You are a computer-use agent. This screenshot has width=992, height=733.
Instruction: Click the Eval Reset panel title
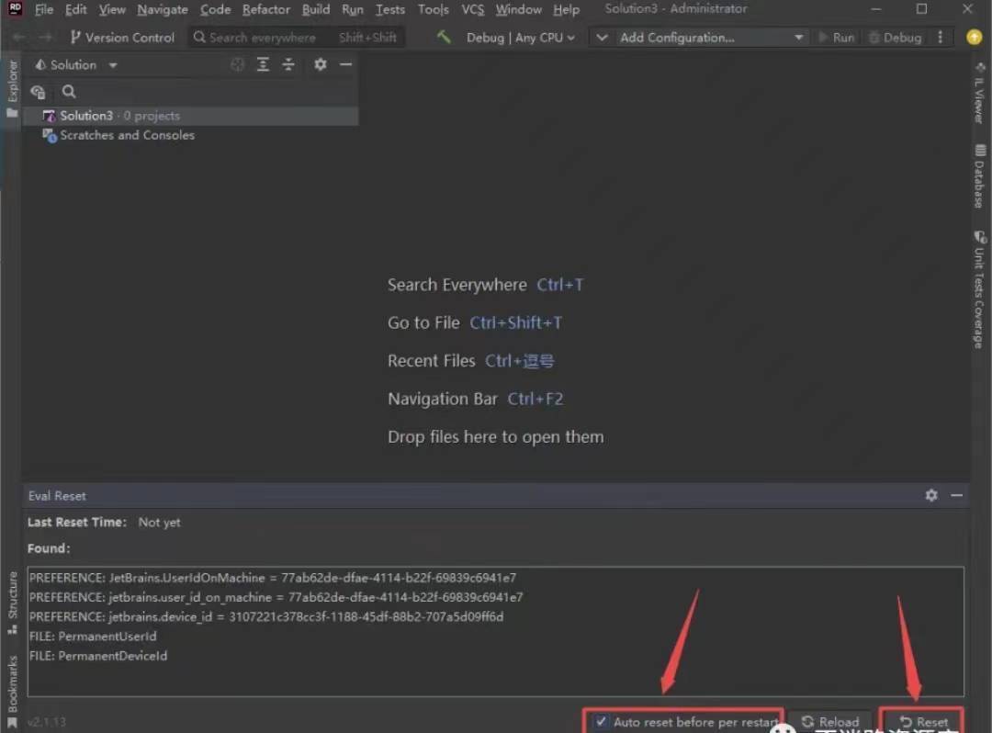click(x=57, y=496)
